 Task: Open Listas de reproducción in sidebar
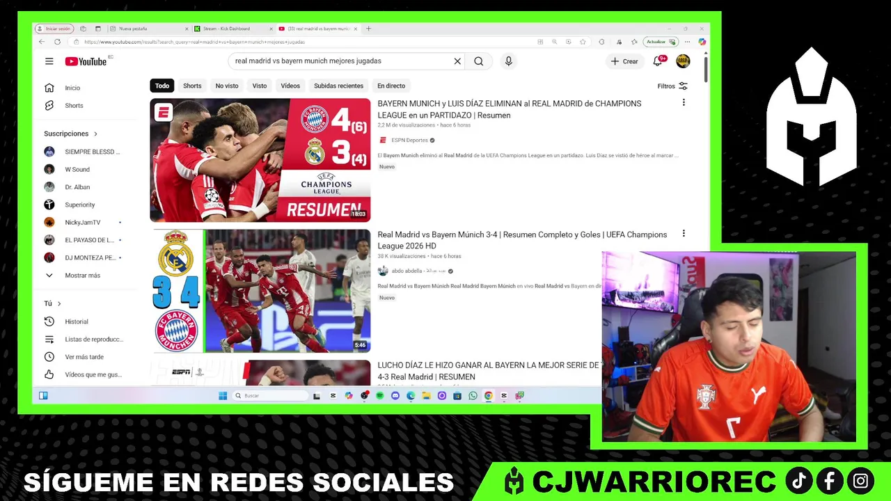[x=84, y=340]
